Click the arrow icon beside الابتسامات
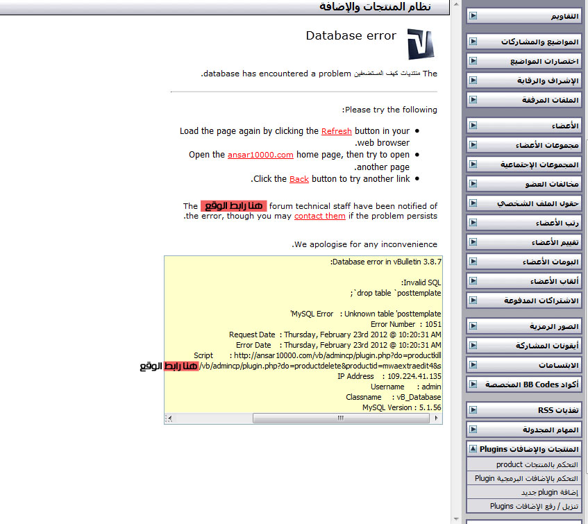The width and height of the screenshot is (588, 524). pos(473,364)
